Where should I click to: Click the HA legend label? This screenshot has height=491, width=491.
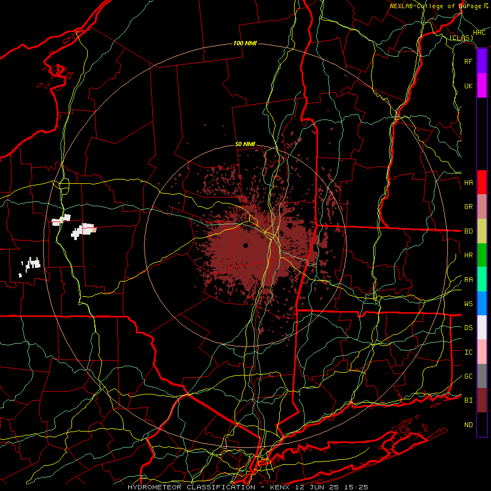click(469, 182)
